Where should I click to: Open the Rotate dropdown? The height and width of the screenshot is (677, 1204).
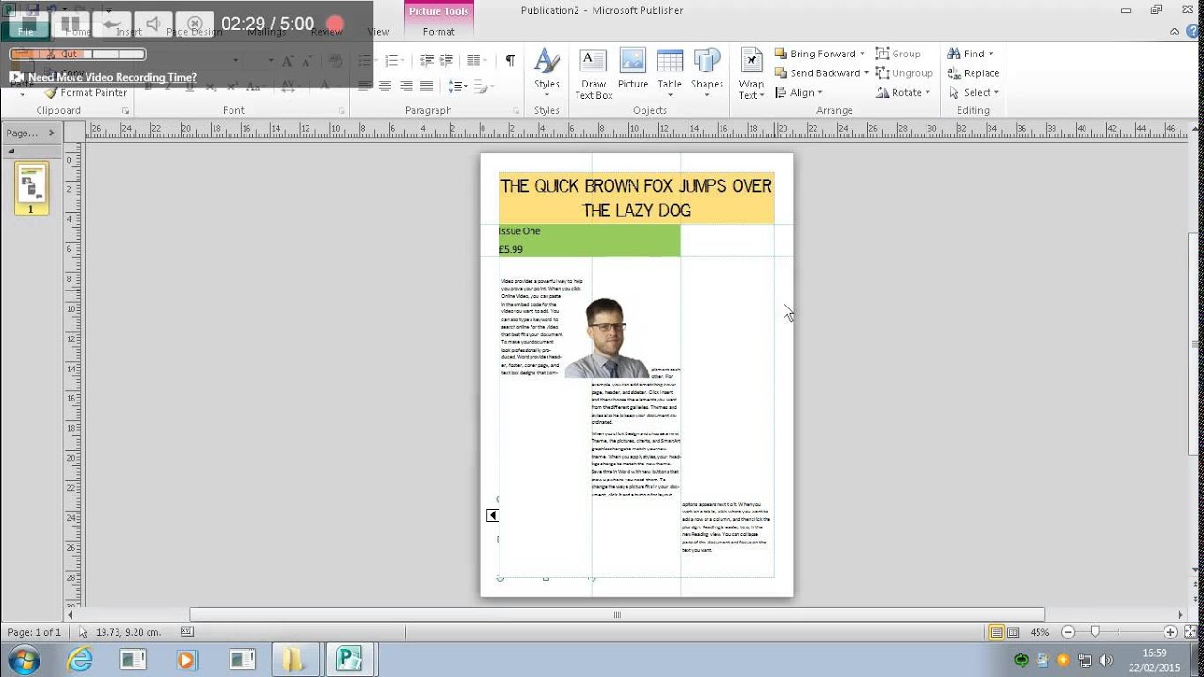903,92
